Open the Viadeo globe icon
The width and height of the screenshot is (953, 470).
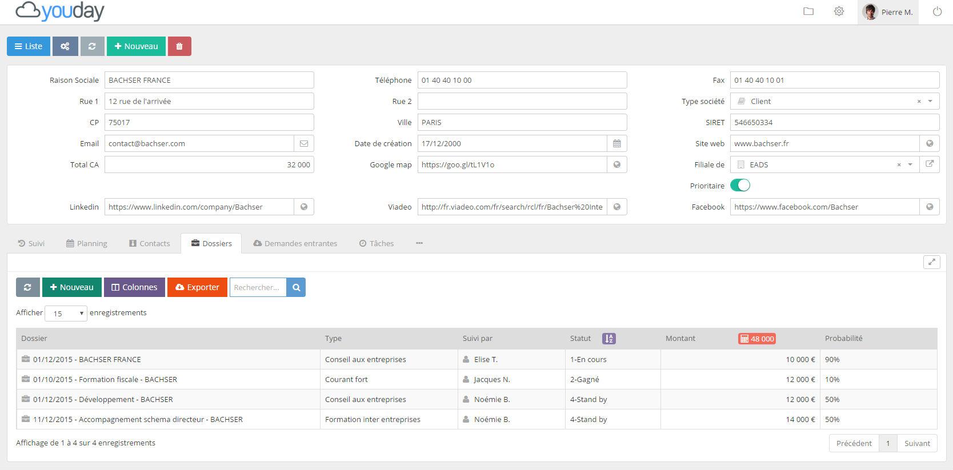coord(617,207)
